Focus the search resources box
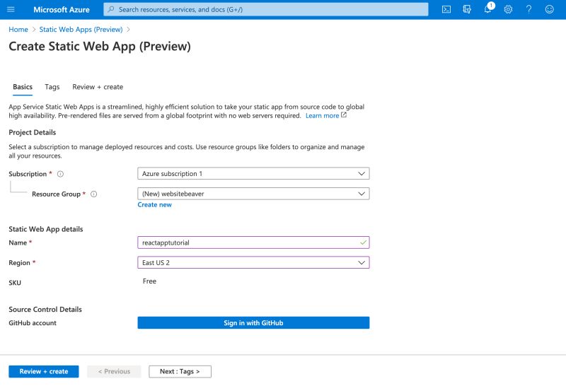 coord(266,9)
